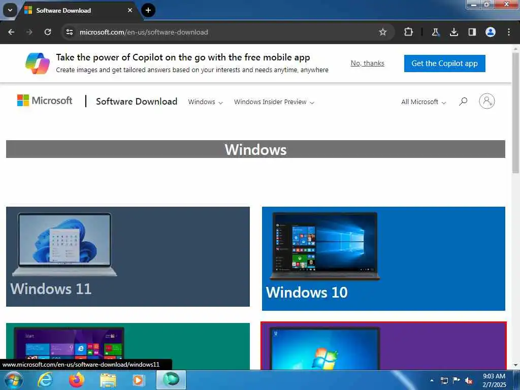
Task: Launch Firefox from the taskbar
Action: click(x=77, y=380)
